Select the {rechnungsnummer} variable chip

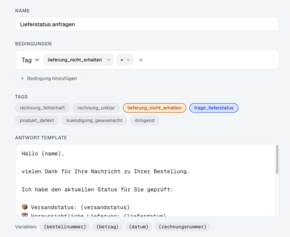pos(182,227)
